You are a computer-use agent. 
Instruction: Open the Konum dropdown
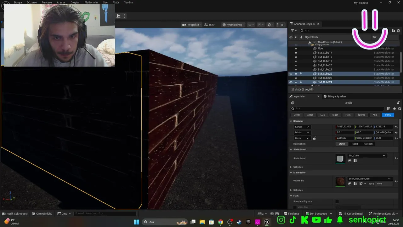tap(302, 127)
